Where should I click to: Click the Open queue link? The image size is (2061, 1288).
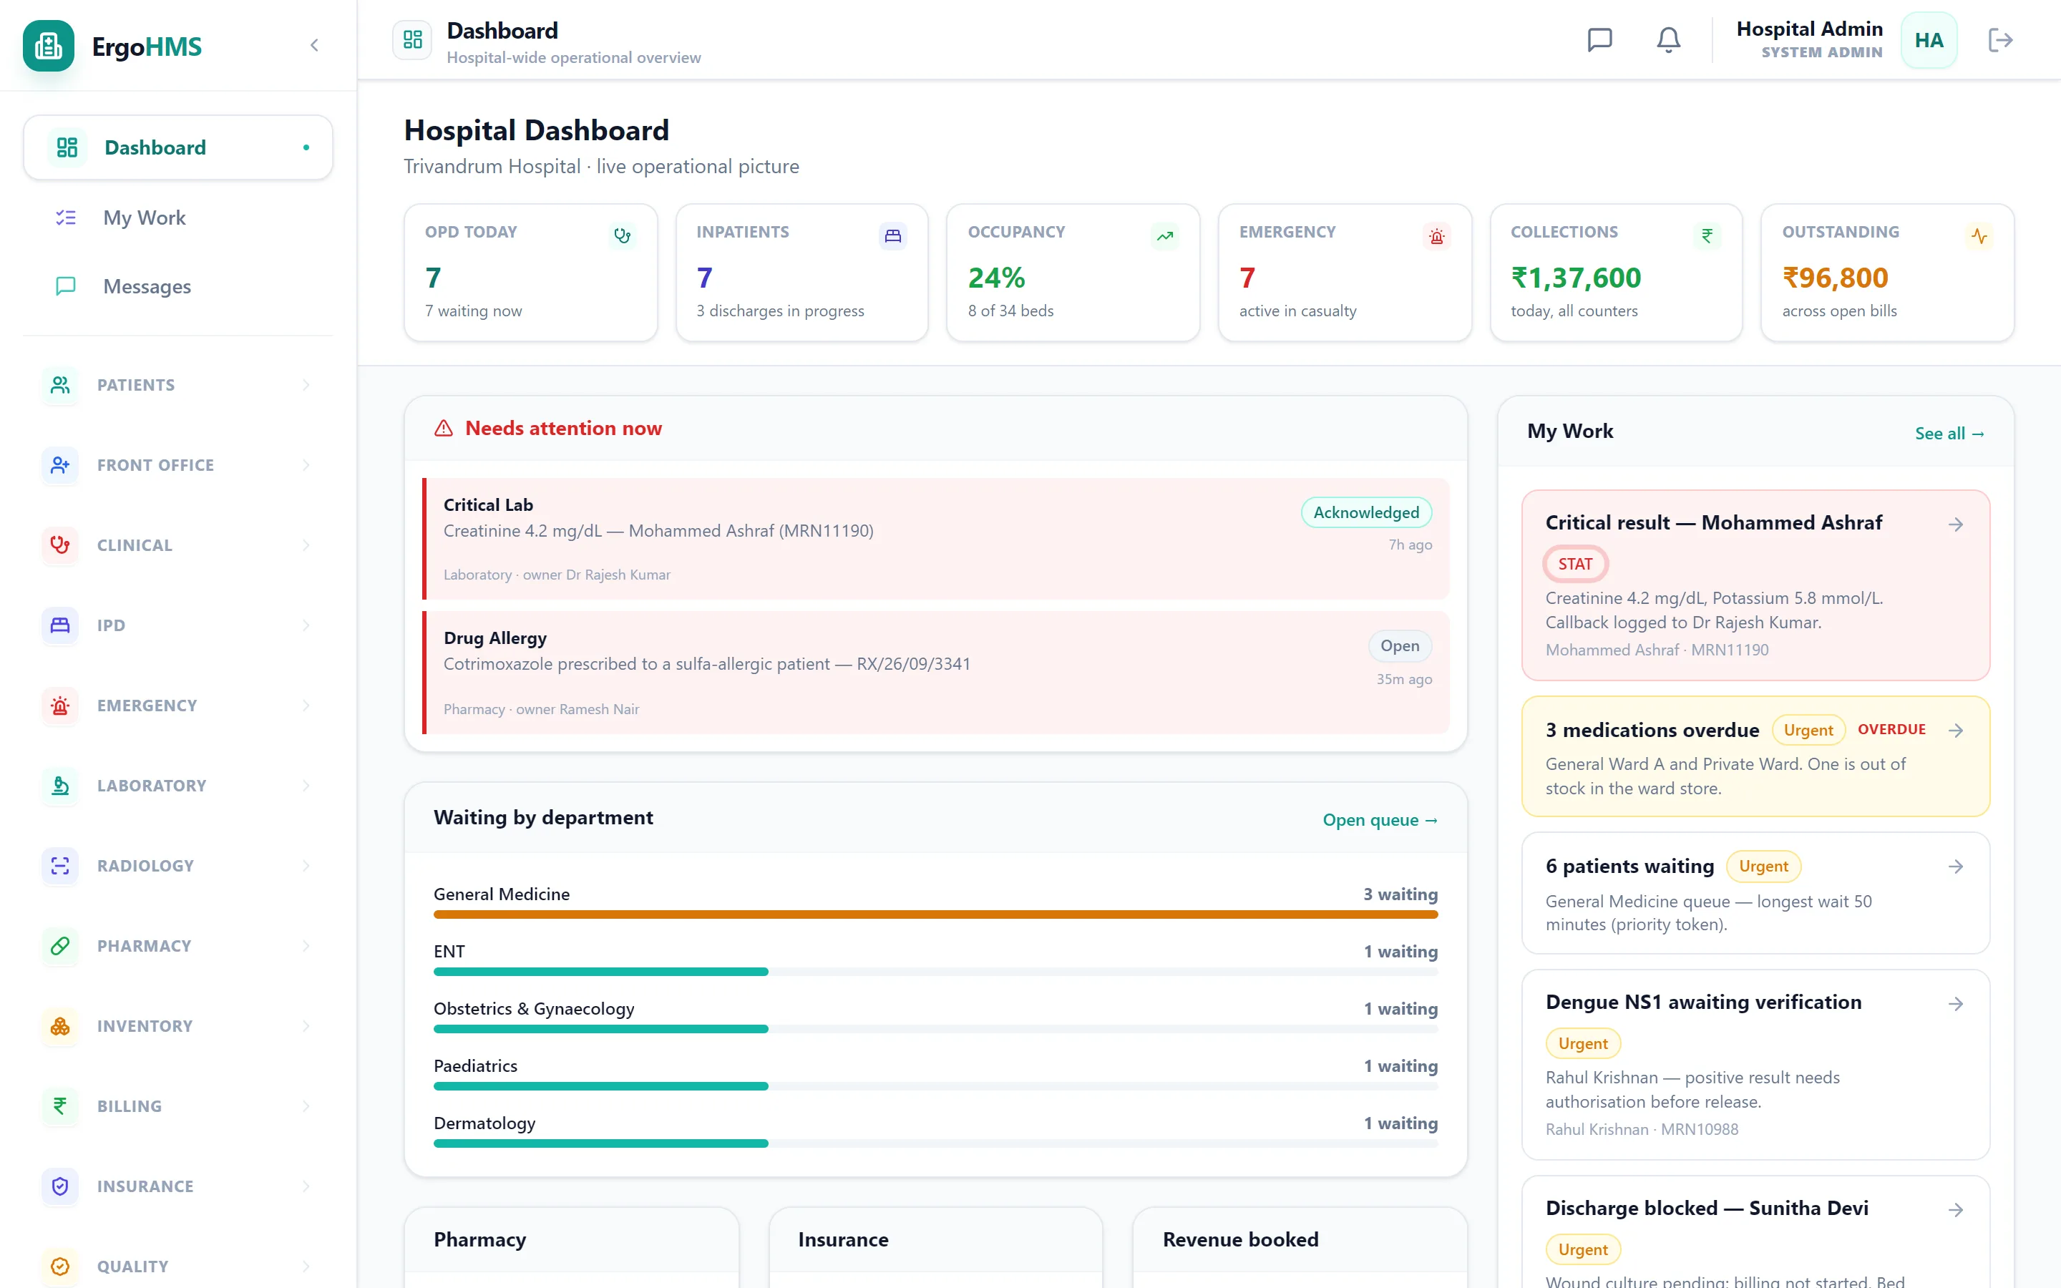click(1380, 819)
